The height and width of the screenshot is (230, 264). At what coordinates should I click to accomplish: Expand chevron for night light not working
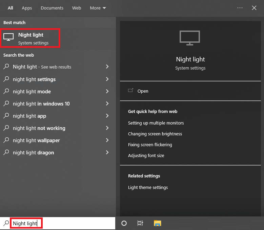(107, 128)
